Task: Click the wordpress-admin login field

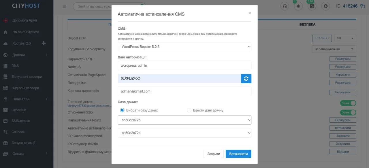Action: coord(184,65)
